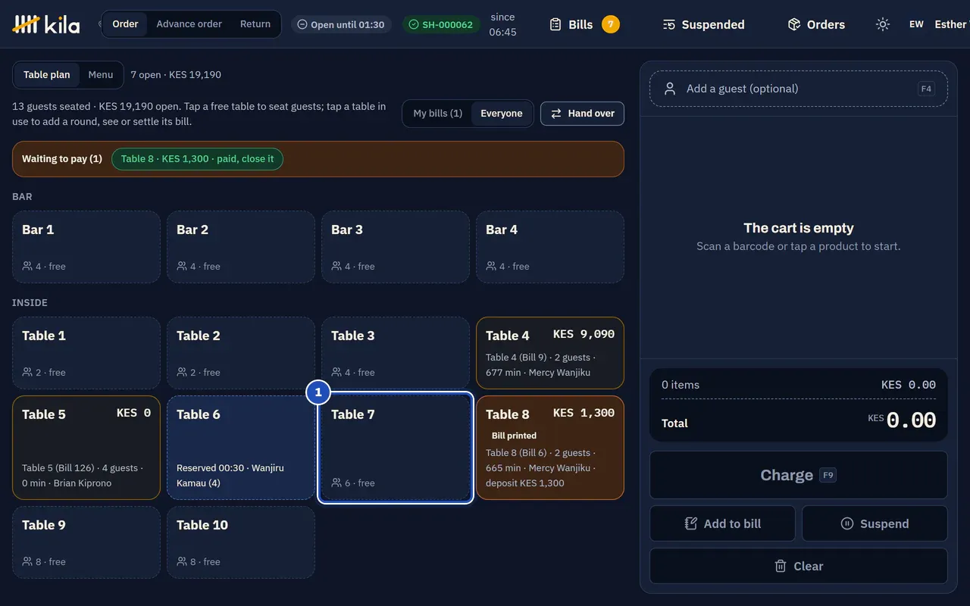Click the trash icon on Clear
970x606 pixels.
(781, 566)
